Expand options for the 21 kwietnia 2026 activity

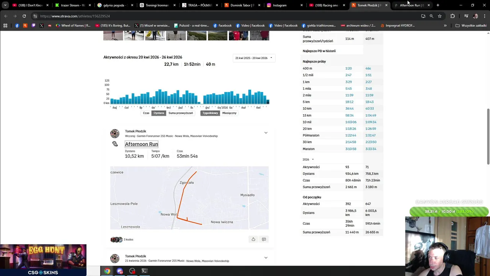pyautogui.click(x=266, y=258)
